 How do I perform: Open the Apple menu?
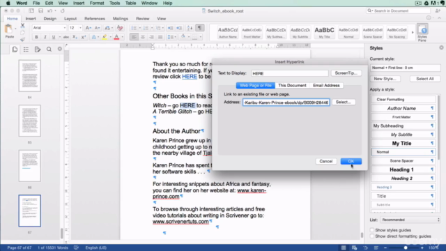tap(8, 3)
